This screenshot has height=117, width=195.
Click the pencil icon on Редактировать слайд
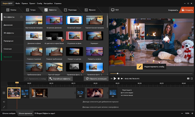[140, 66]
